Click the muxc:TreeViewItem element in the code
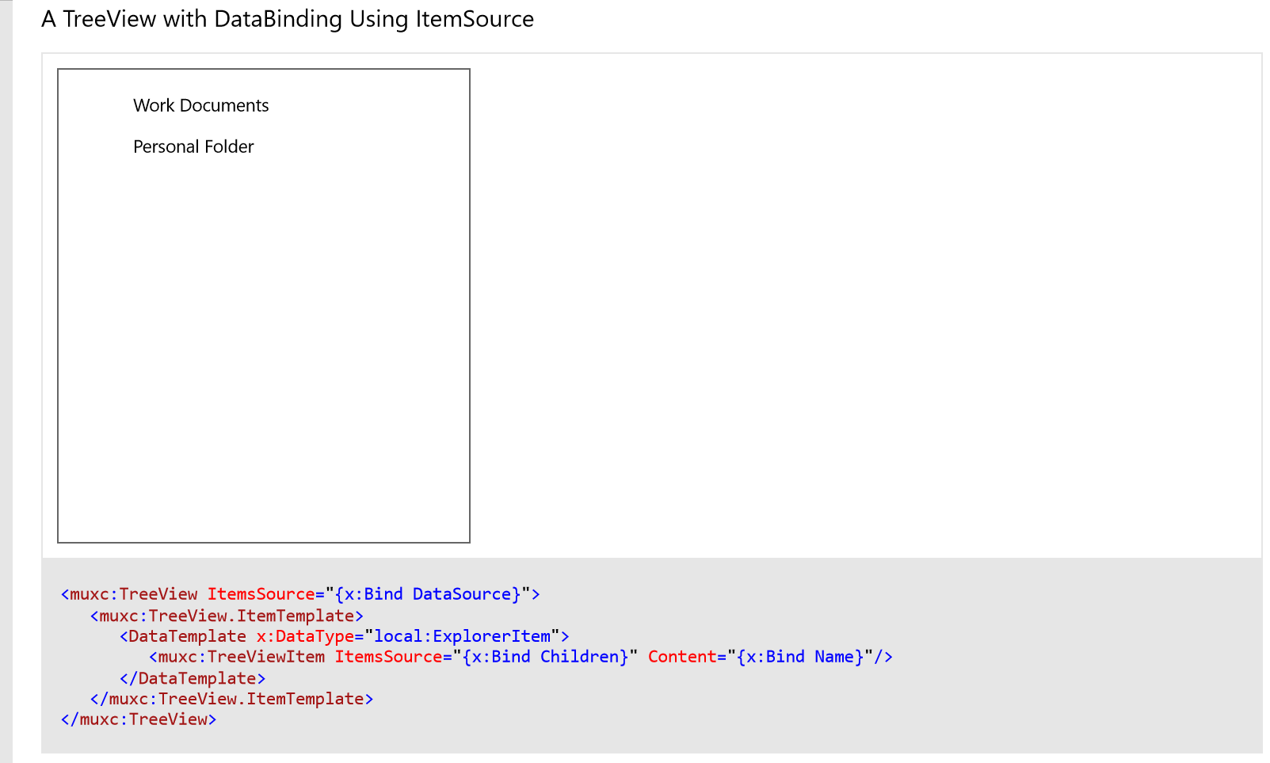1270x763 pixels. coord(238,657)
